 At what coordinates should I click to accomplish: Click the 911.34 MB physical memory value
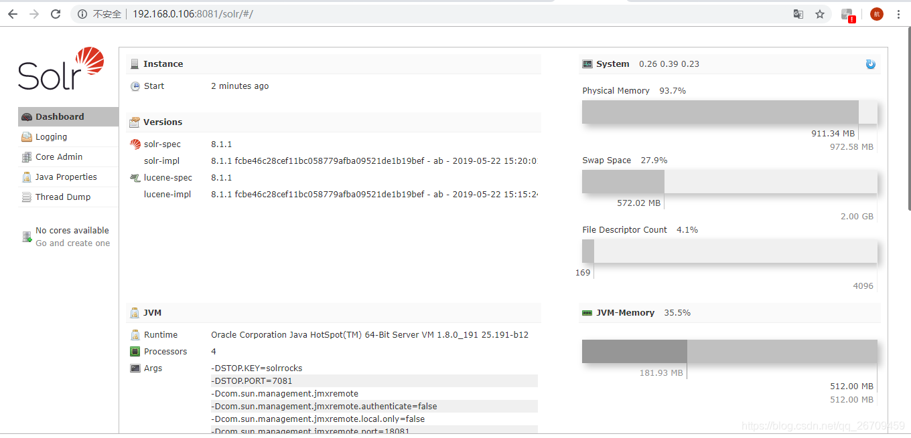tap(833, 134)
